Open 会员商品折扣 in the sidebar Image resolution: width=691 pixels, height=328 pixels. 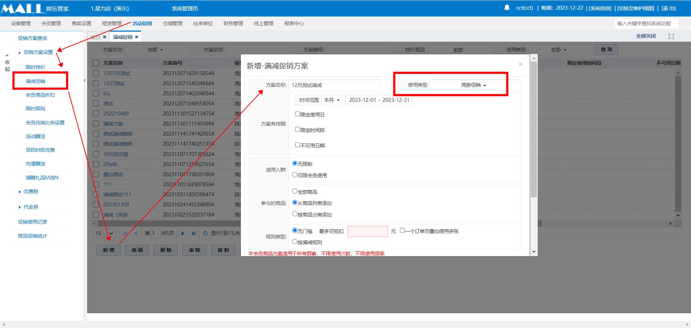(x=40, y=95)
